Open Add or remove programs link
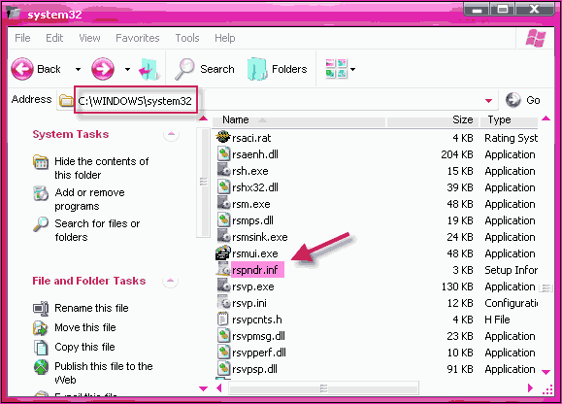Image resolution: width=562 pixels, height=404 pixels. pyautogui.click(x=89, y=199)
